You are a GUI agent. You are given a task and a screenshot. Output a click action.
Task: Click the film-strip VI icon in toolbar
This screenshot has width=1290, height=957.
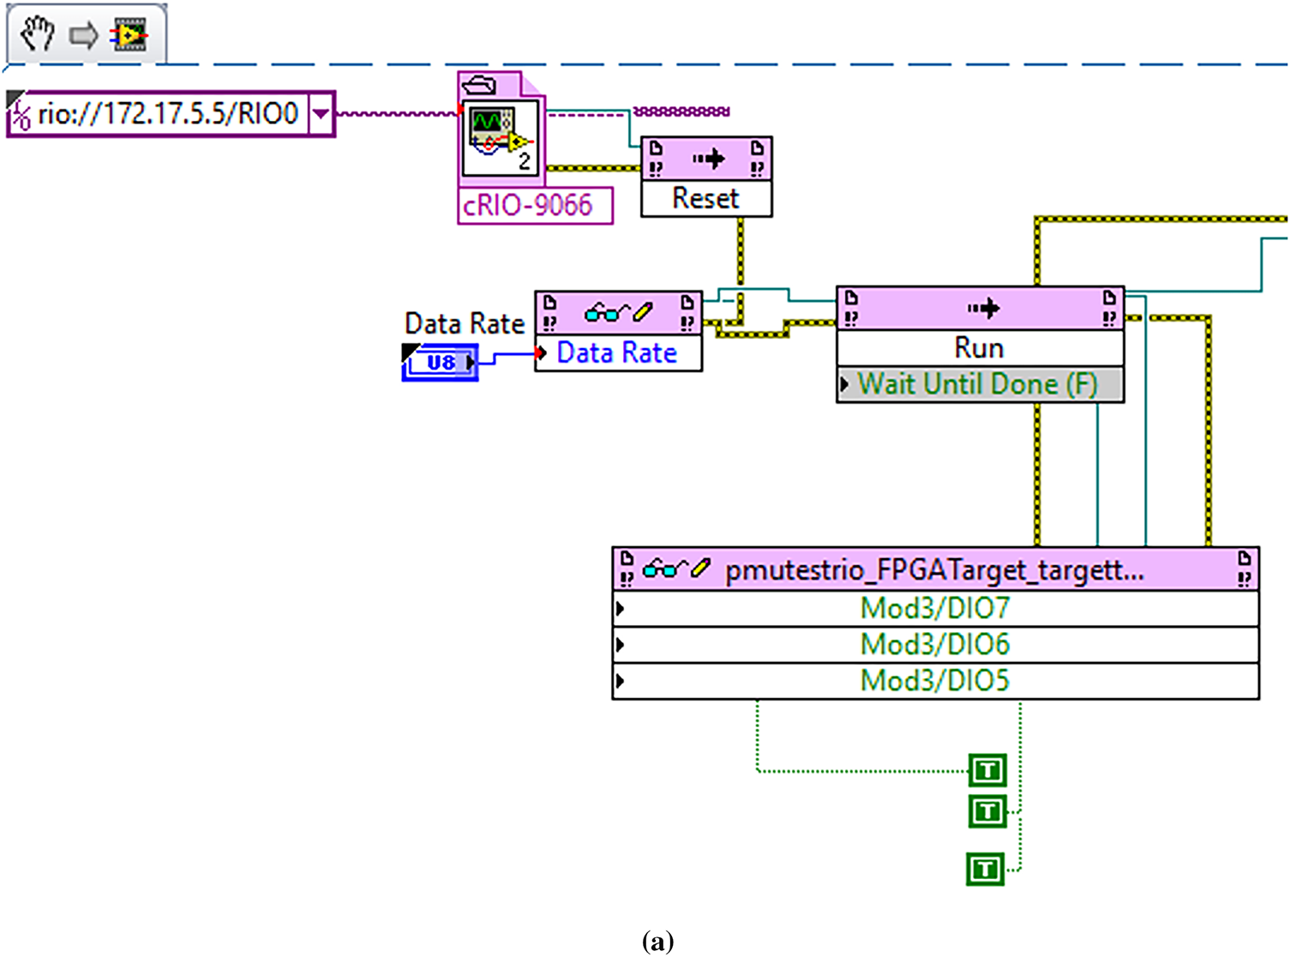click(130, 36)
